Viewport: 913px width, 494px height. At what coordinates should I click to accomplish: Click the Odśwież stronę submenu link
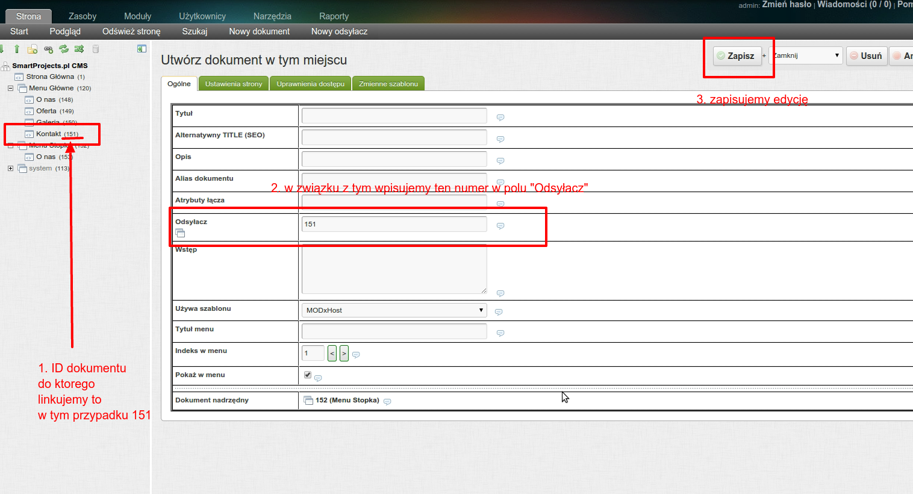[x=131, y=31]
